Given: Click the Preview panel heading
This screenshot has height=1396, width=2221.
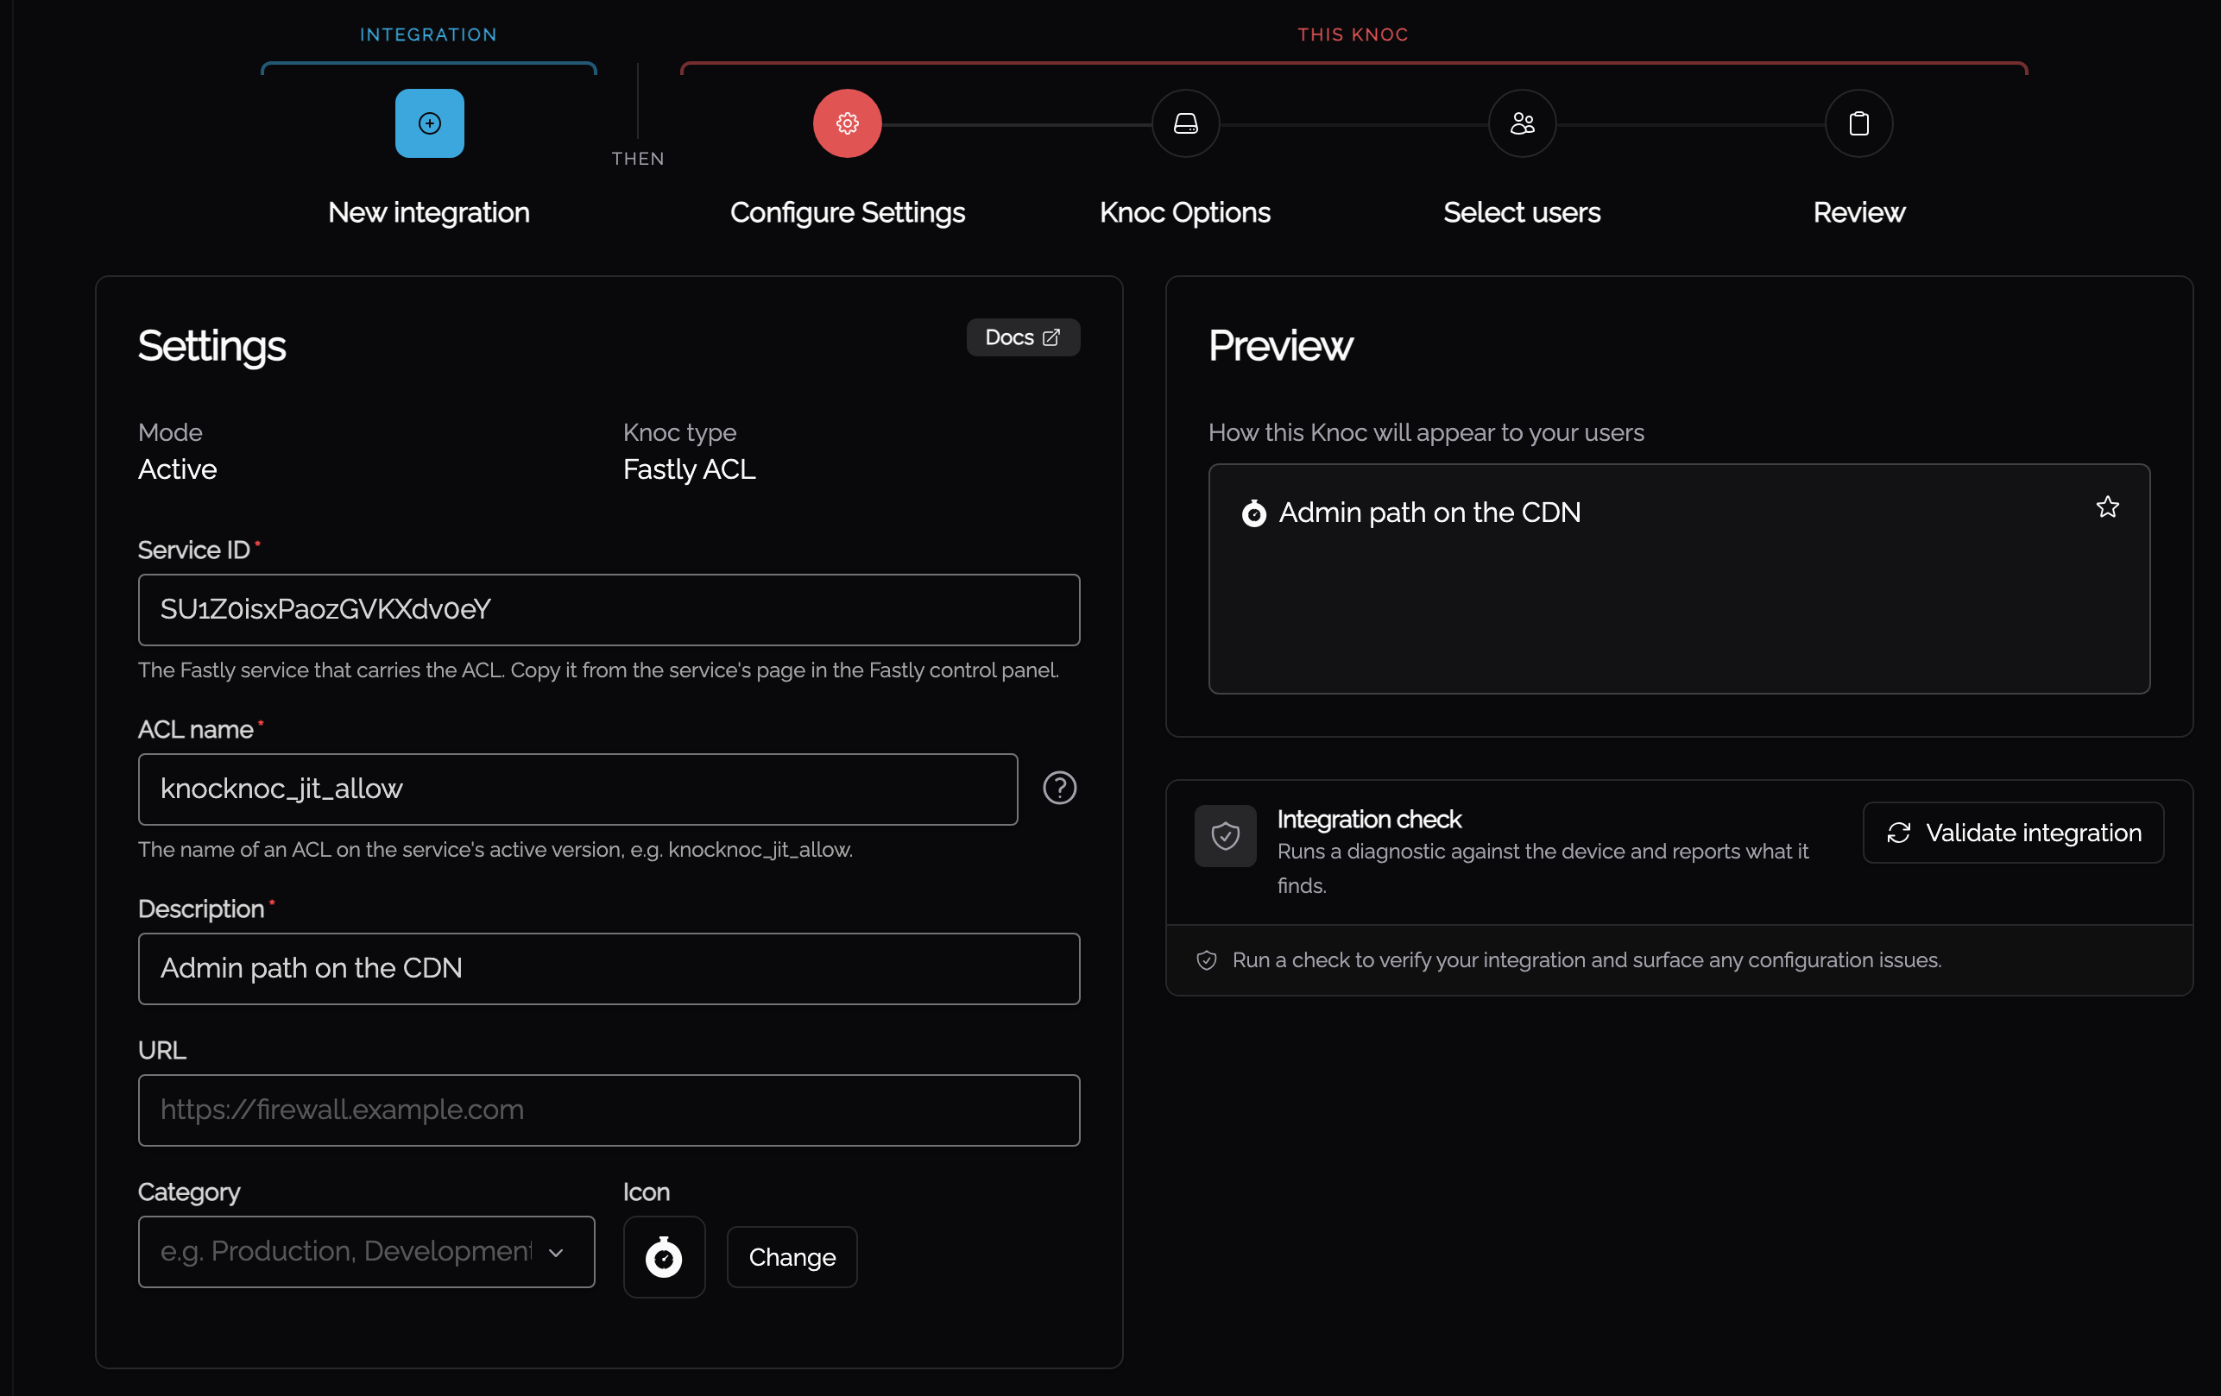Looking at the screenshot, I should click(1280, 346).
